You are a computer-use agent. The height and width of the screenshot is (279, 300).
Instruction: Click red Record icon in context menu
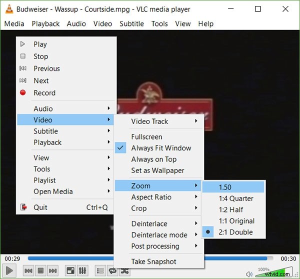(23, 92)
